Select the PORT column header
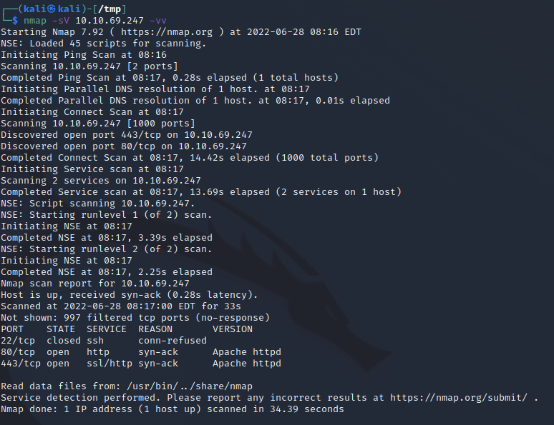Viewport: 554px width, 425px height. (12, 329)
